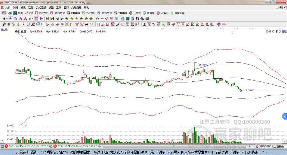Click the yin-yang Taiji icon in toolbar
Viewport: 287px width, 155px height.
[x=219, y=24]
